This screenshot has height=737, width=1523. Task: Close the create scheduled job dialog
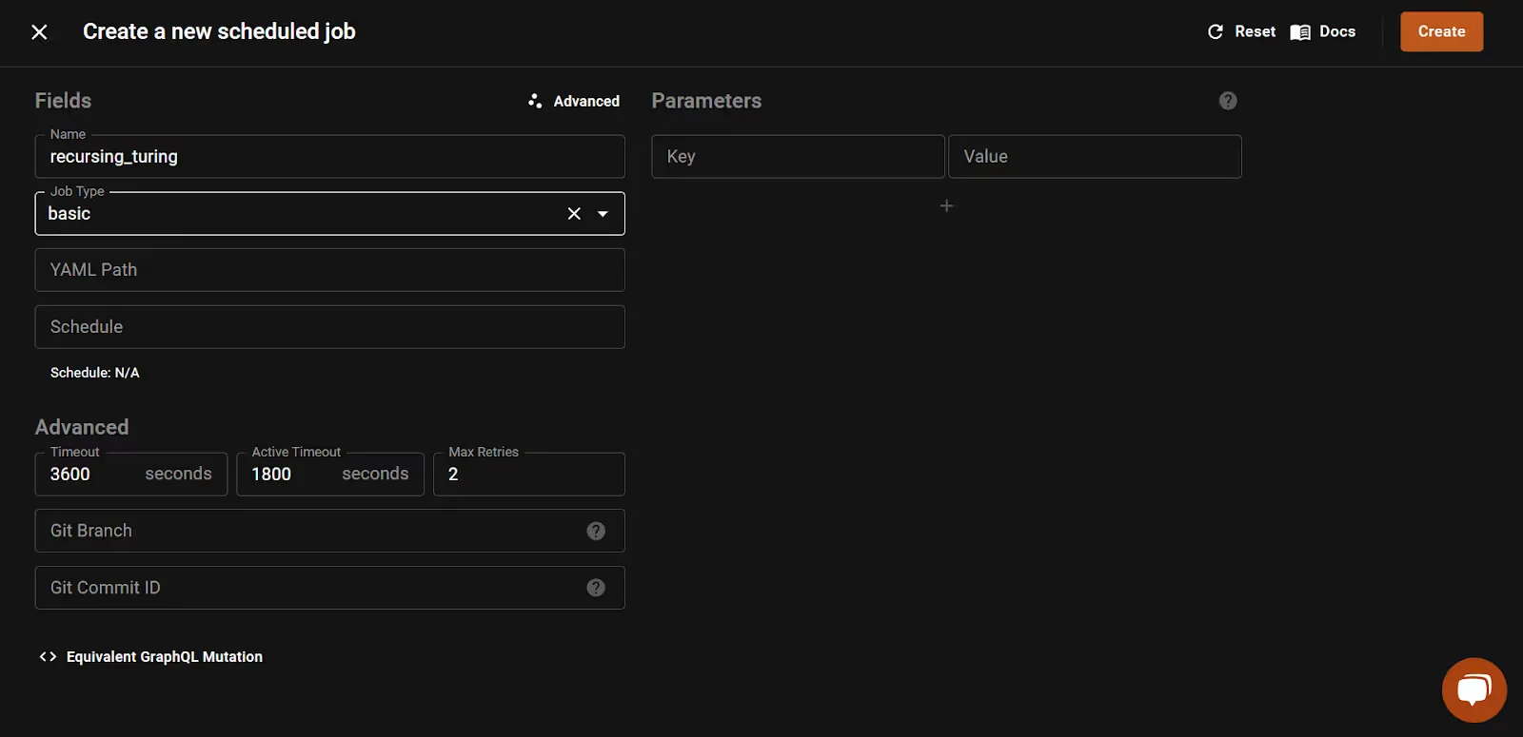click(39, 32)
